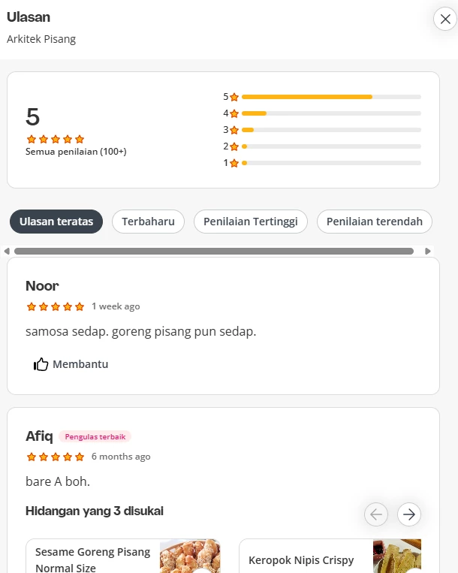Click the horizontal filter scrollbar thumb
The image size is (458, 573).
(x=213, y=251)
